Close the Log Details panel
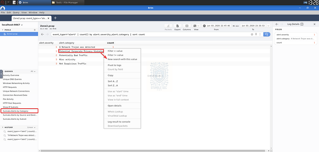Image resolution: width=319 pixels, height=152 pixels. 314,24
